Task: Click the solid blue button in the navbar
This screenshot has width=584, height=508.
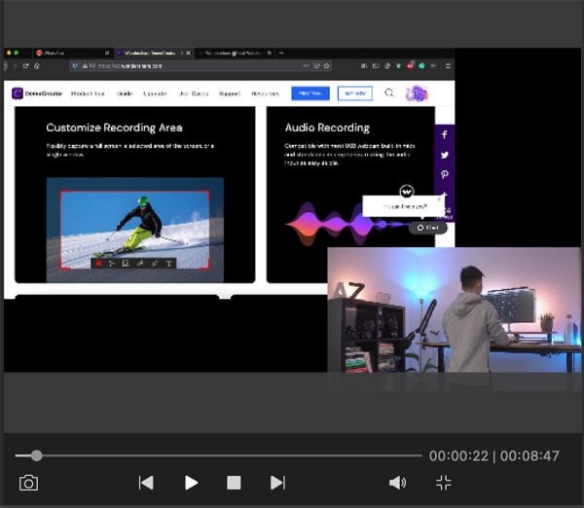Action: (310, 93)
